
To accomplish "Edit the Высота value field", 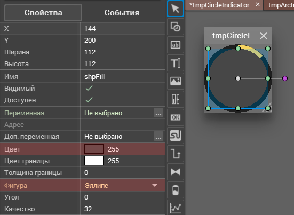I will pos(122,63).
